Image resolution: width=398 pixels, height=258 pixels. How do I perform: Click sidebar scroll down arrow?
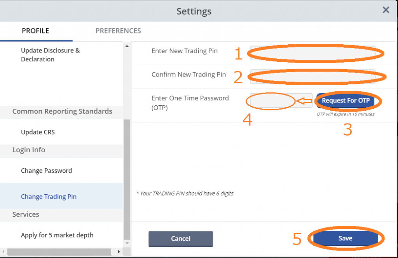[x=127, y=243]
